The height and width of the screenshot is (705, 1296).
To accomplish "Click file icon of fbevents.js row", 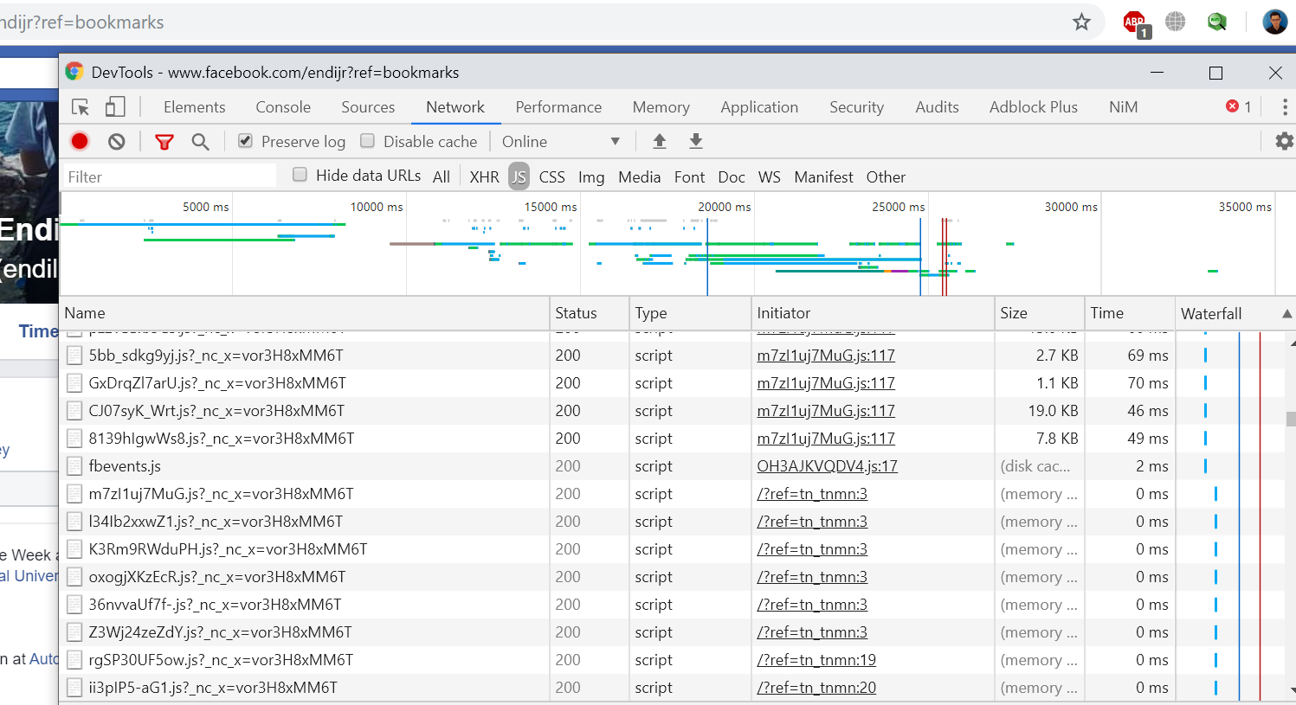I will tap(74, 466).
